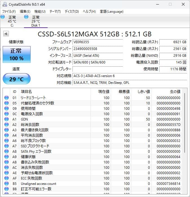Click the serial number field 234900005508
Viewport: 190px width, 197px height.
[x=98, y=49]
